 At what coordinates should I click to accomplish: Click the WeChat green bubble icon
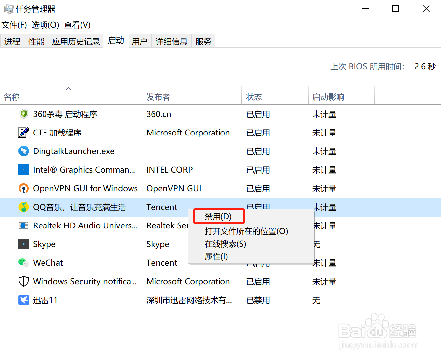coord(24,263)
